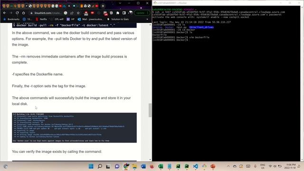304x171 pixels.
Task: Click scroll-down arrow of webpage scrollbar
Action: tap(150, 160)
